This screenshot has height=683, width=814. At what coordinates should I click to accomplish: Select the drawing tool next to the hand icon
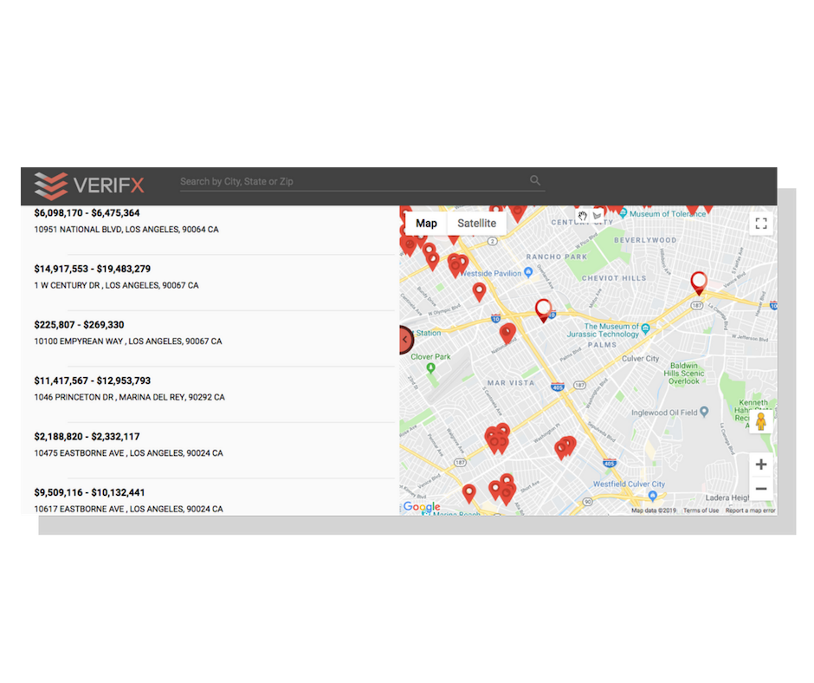598,216
